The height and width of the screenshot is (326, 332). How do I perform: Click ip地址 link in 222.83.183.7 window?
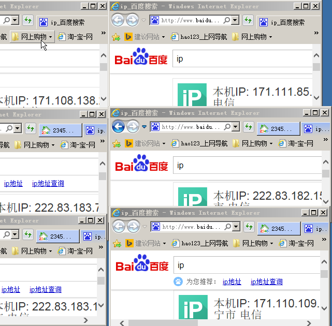pyautogui.click(x=13, y=183)
